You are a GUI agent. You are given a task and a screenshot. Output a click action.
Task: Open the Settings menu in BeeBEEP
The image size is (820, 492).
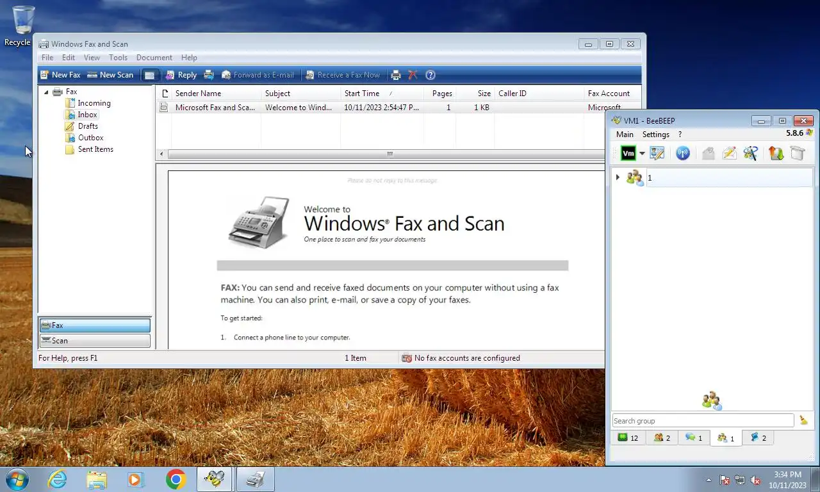pos(655,135)
